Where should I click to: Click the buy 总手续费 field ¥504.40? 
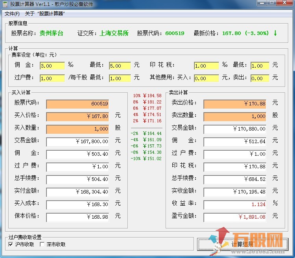[77, 179]
